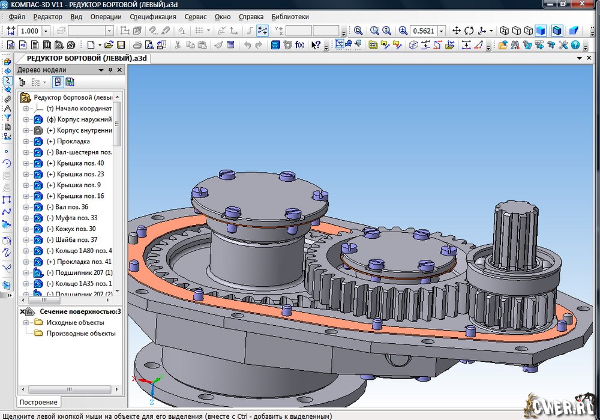Open the Операции menu
This screenshot has height=420, width=600.
(107, 17)
